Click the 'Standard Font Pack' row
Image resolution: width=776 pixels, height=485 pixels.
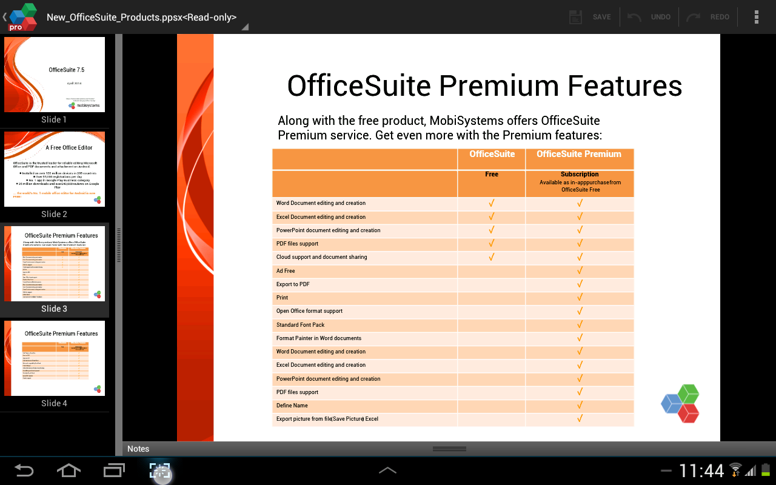tap(453, 325)
